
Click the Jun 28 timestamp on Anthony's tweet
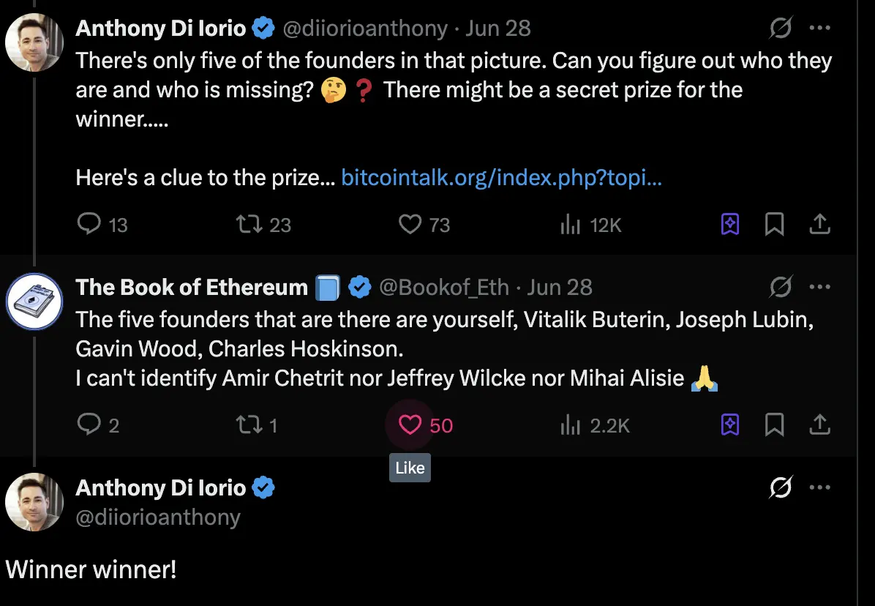click(x=498, y=28)
